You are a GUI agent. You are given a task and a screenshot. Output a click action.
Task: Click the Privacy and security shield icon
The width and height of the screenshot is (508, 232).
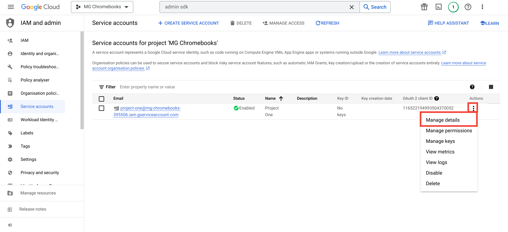click(x=10, y=173)
